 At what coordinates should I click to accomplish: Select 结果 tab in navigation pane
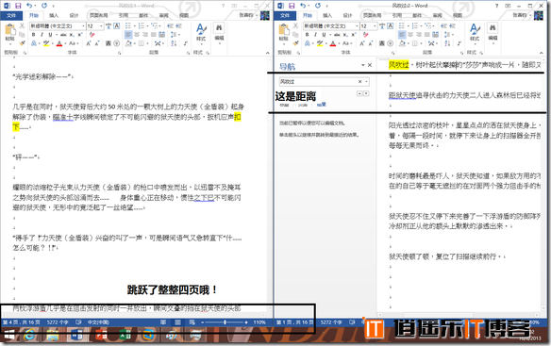[x=321, y=105]
